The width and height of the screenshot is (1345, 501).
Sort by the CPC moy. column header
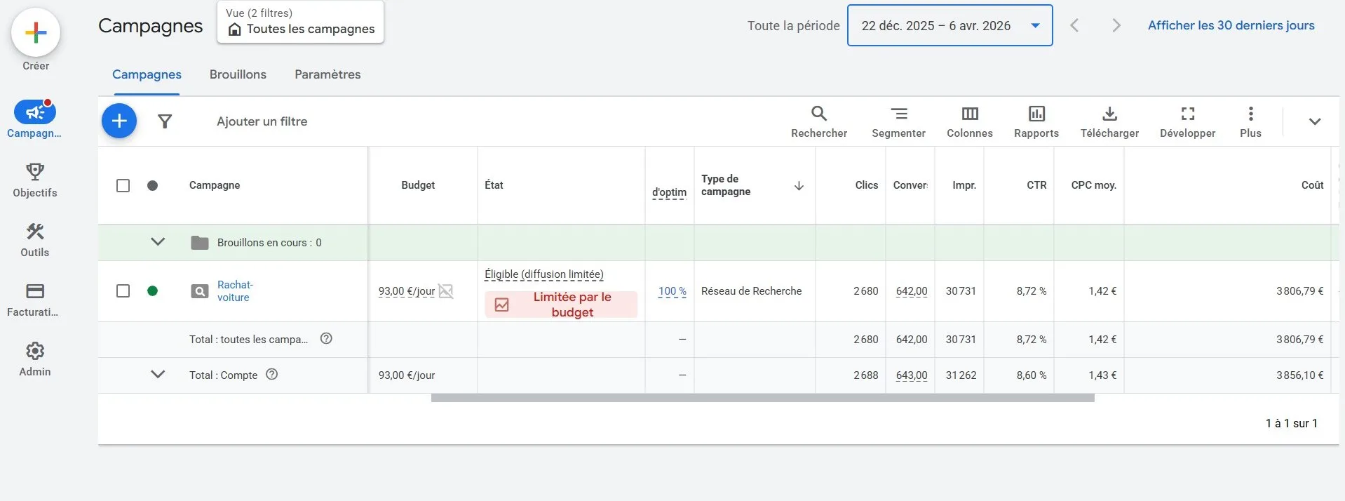(x=1093, y=185)
